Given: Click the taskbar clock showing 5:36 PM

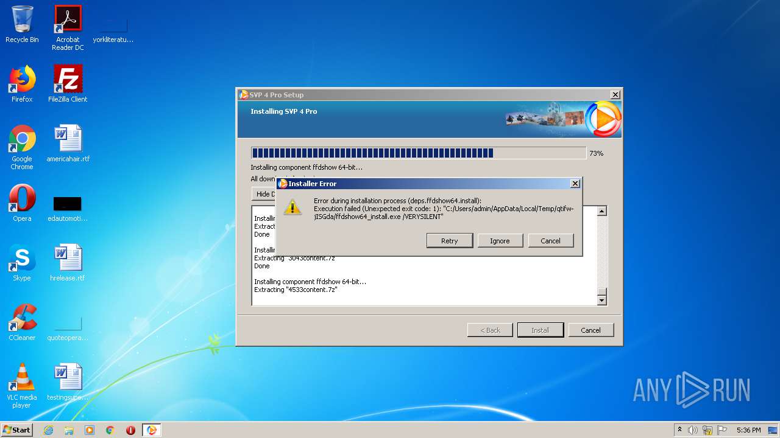Looking at the screenshot, I should coord(748,430).
